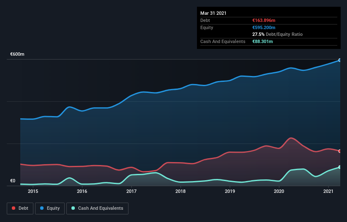Screen dimensions: 347x222
Task: Toggle the Cash And Equivalents legend button
Action: coord(97,208)
